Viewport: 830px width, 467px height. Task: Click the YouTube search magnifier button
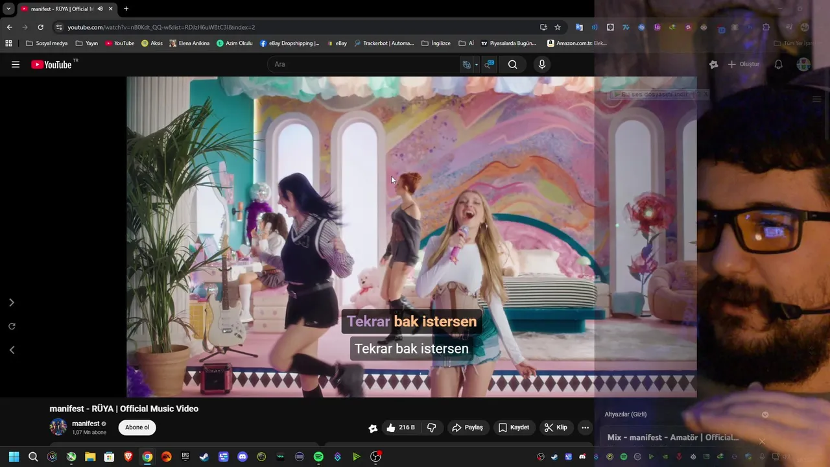[512, 64]
